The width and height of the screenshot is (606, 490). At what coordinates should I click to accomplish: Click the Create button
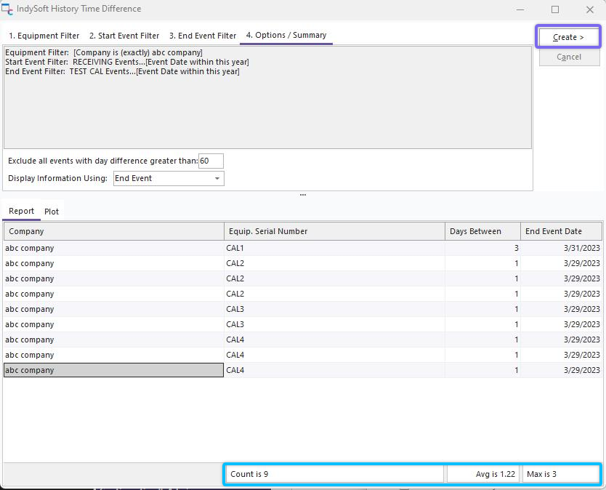click(x=568, y=37)
